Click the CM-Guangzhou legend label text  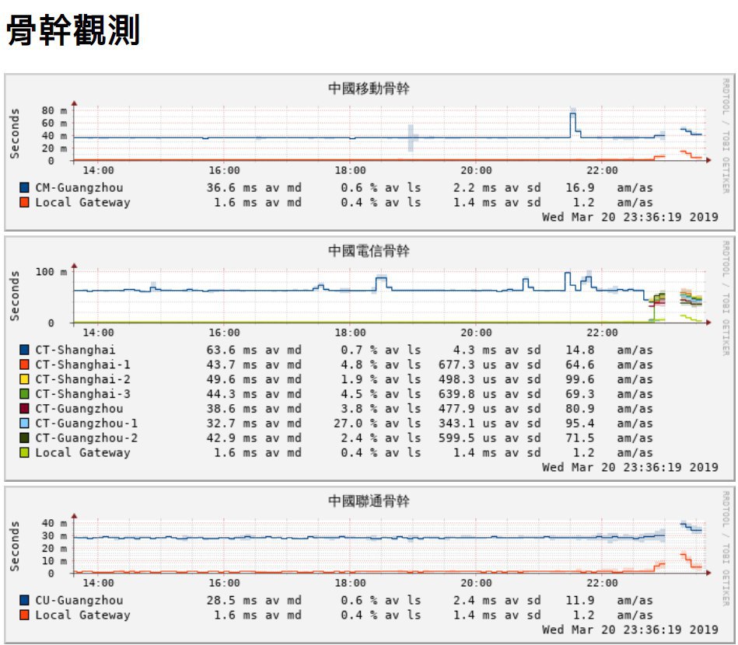pyautogui.click(x=79, y=188)
